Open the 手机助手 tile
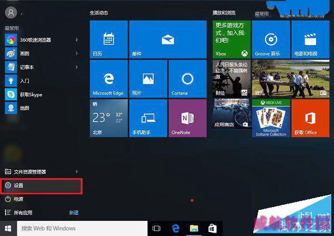Image resolution: width=334 pixels, height=236 pixels. point(148,118)
